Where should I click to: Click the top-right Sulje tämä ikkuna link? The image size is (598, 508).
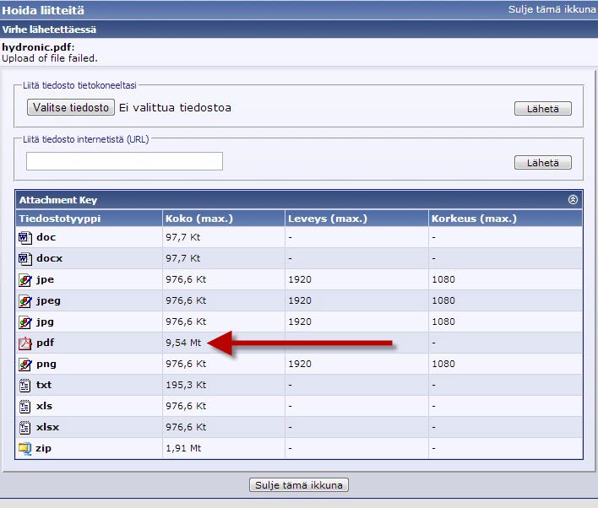point(552,9)
